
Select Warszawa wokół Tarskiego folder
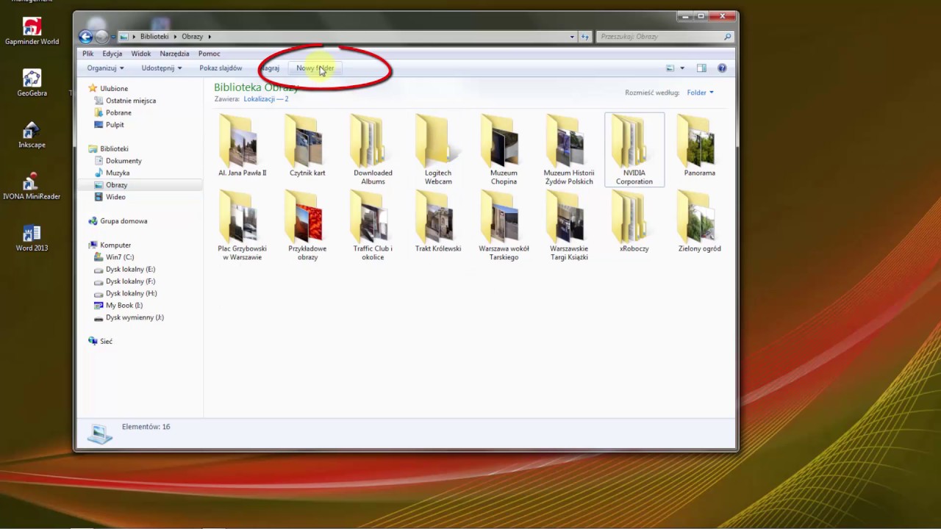click(x=504, y=226)
